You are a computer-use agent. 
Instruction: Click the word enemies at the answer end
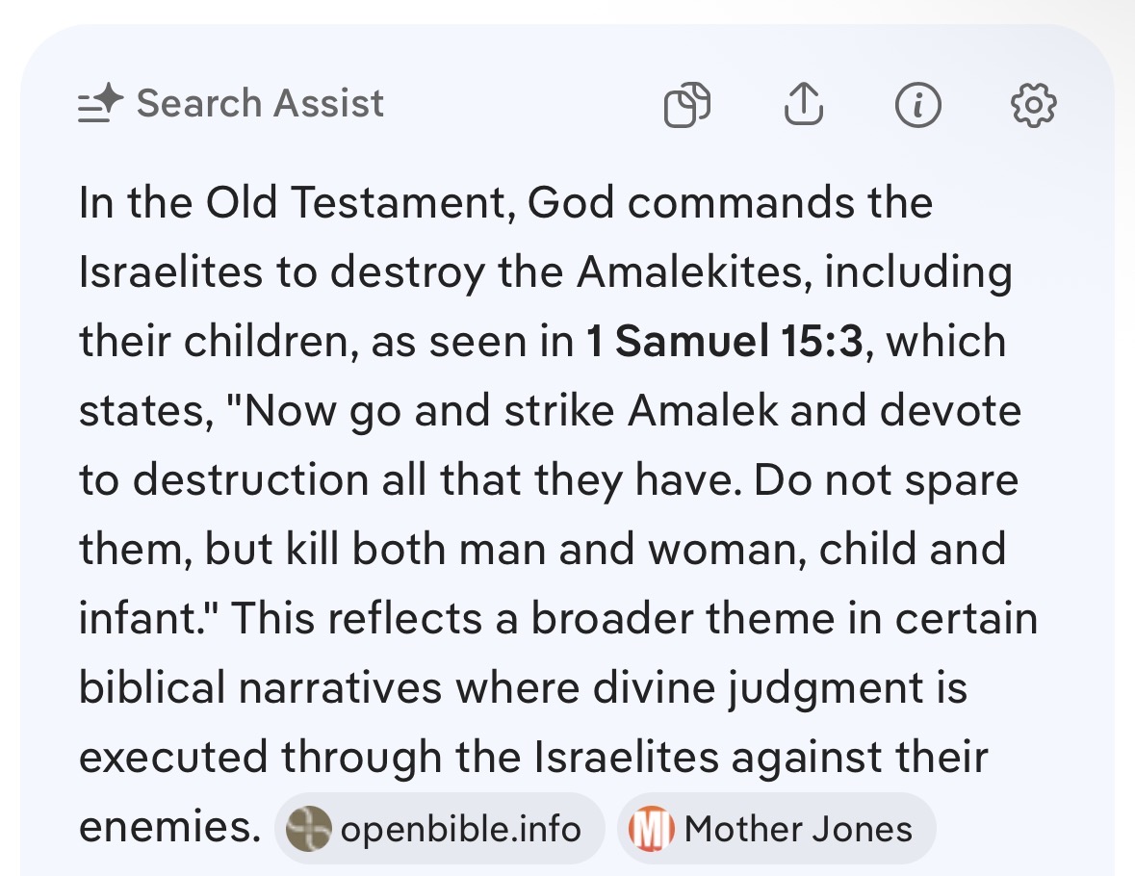coord(169,826)
